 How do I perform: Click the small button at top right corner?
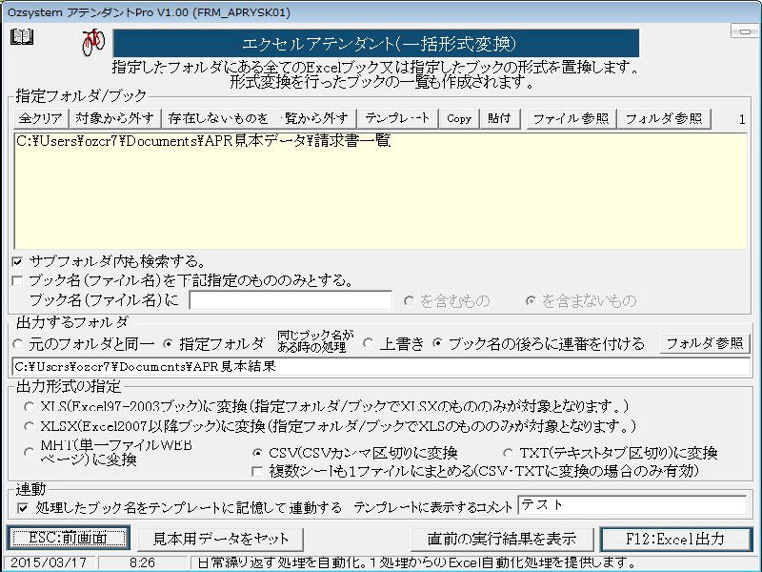tap(744, 31)
